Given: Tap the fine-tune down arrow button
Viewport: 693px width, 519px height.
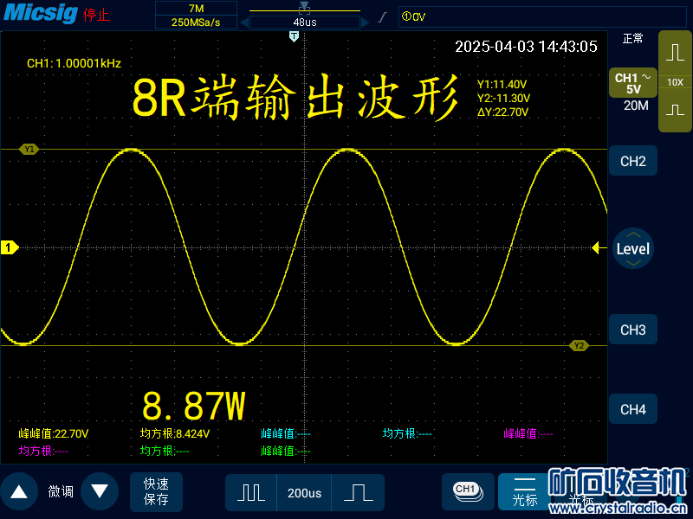Looking at the screenshot, I should 100,491.
